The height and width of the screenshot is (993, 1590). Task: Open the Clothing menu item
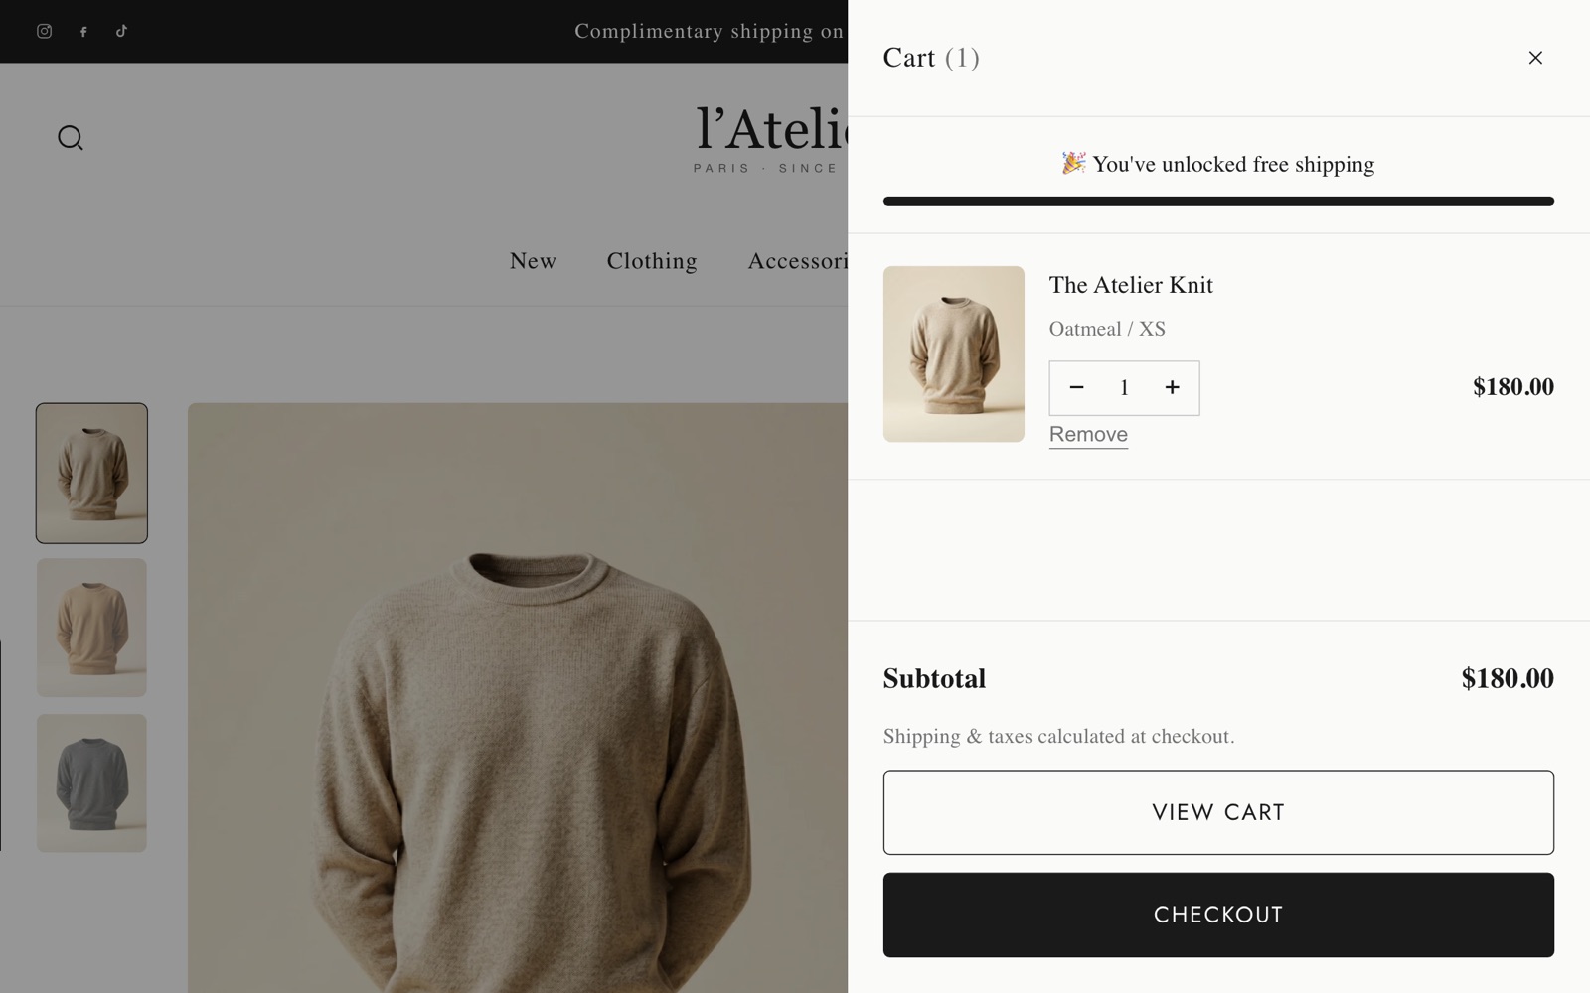coord(652,261)
